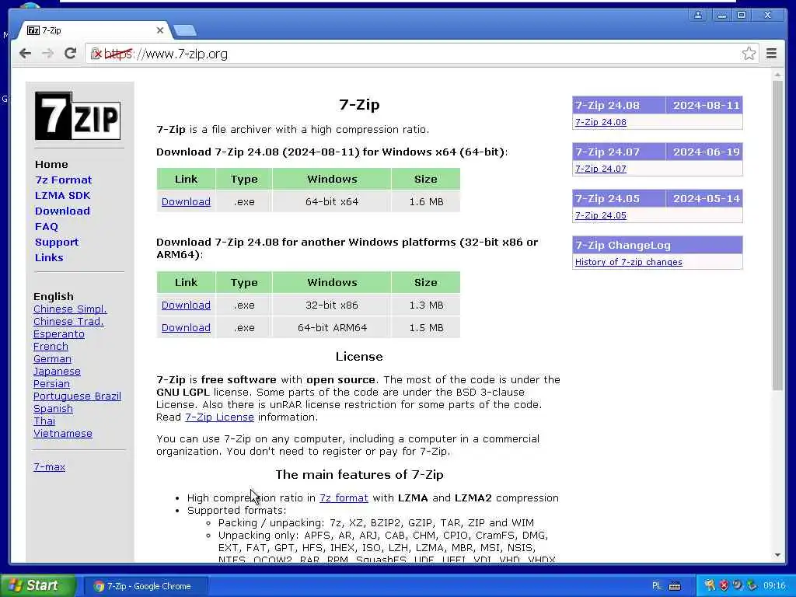
Task: Click the 1.6 MB size cell
Action: pyautogui.click(x=426, y=201)
